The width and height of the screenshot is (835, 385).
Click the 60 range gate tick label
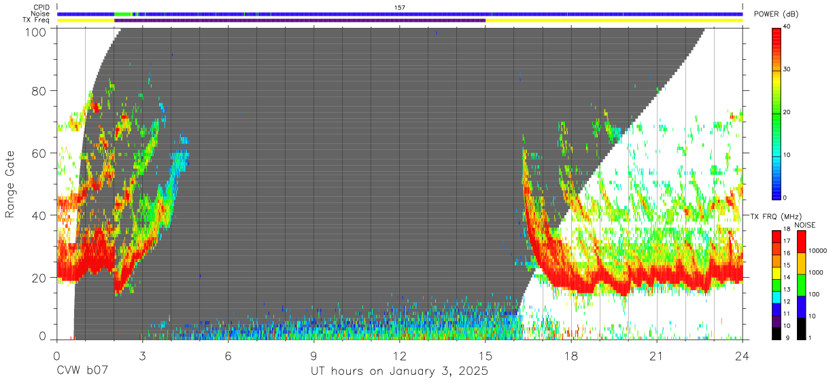tap(40, 153)
